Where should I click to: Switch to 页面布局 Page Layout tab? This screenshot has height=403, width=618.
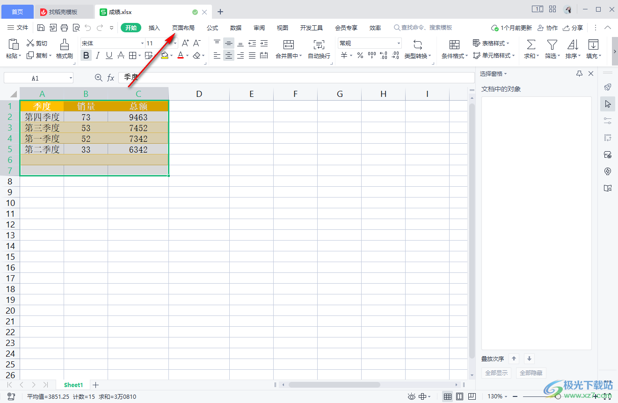pos(183,28)
